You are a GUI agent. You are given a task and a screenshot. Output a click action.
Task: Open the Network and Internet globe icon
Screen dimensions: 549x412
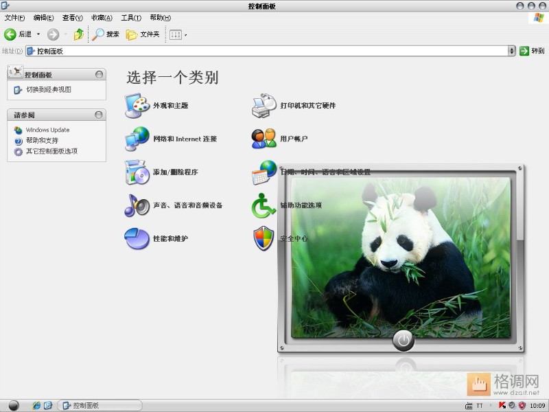tap(137, 139)
